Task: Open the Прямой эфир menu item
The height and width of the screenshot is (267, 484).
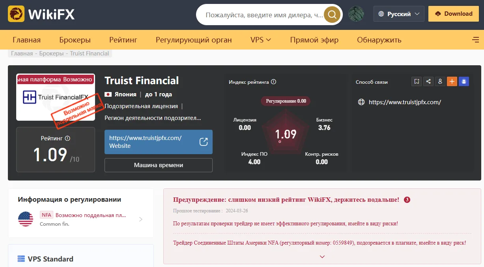Action: click(x=314, y=40)
